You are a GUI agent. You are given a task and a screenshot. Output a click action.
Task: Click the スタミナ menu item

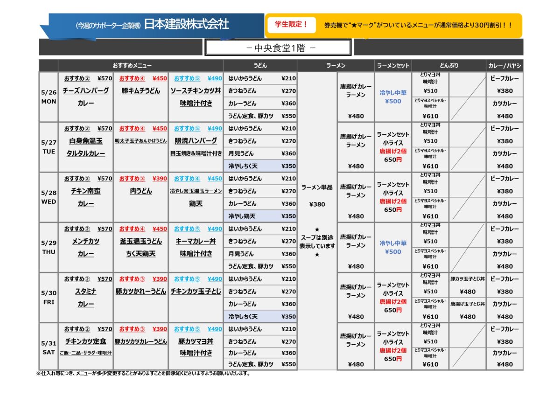point(86,291)
